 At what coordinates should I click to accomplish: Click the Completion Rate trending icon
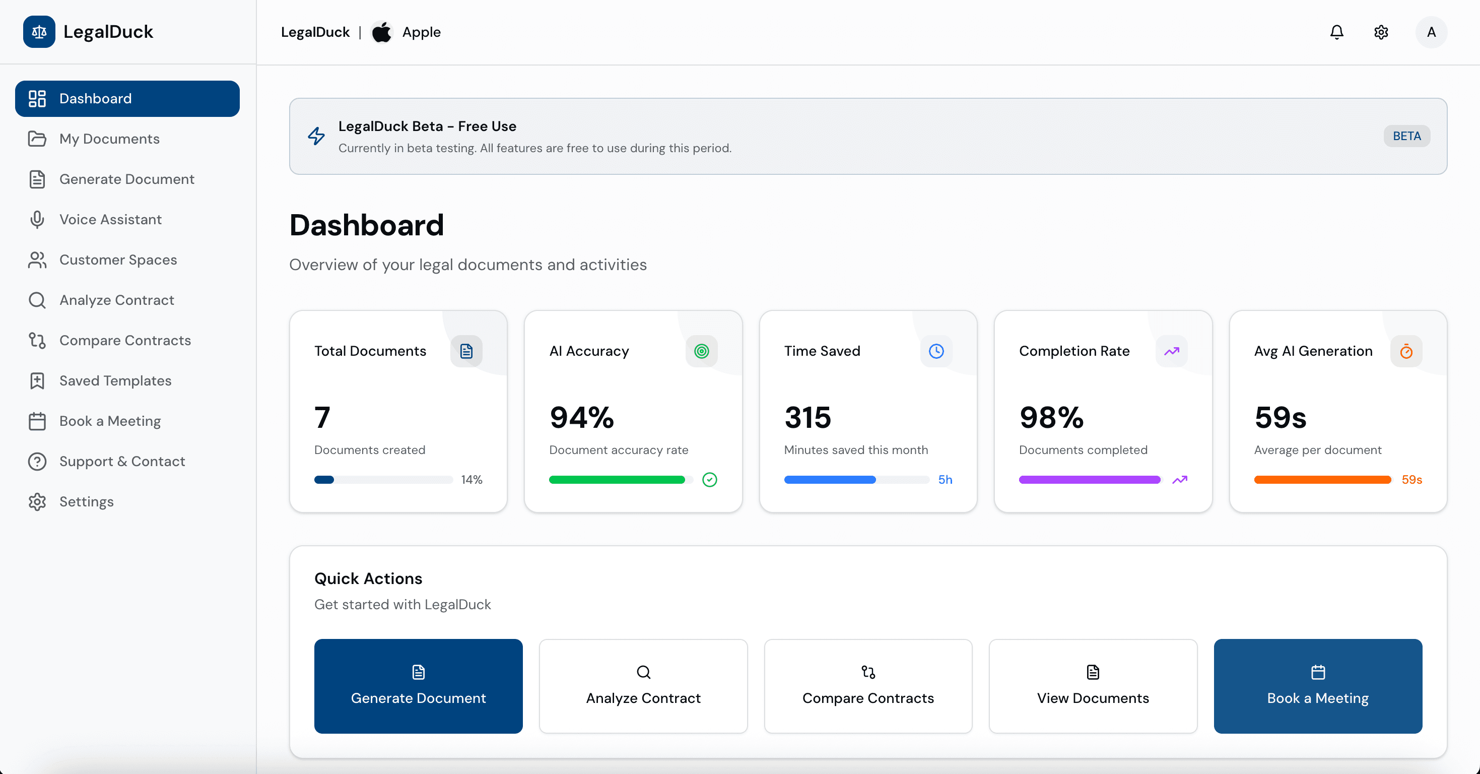coord(1172,351)
